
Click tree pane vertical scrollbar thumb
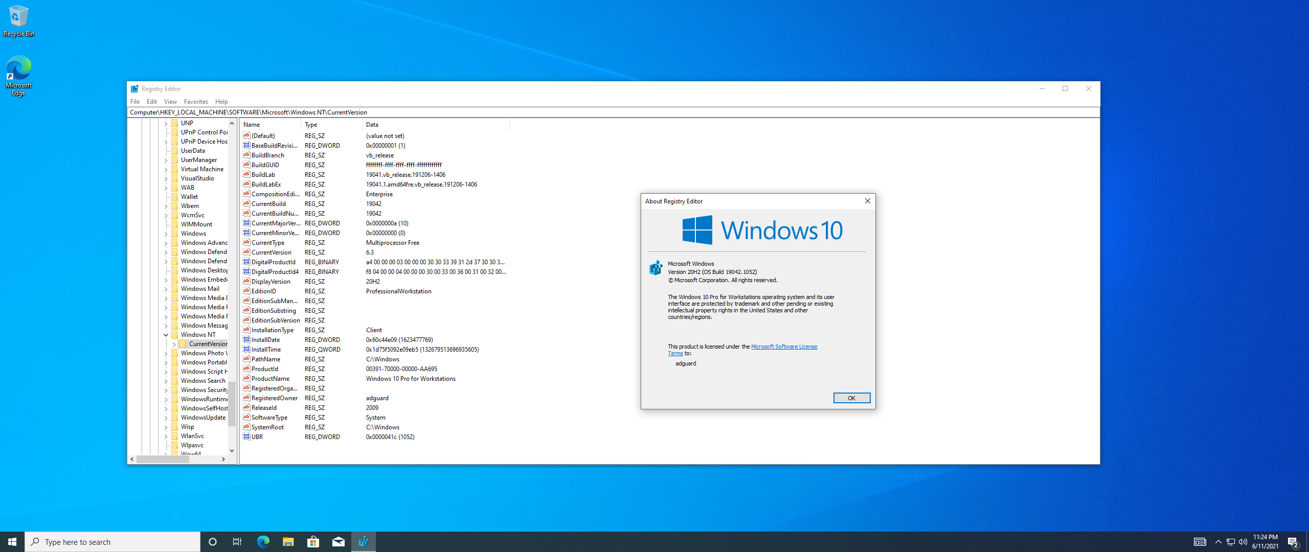point(232,404)
